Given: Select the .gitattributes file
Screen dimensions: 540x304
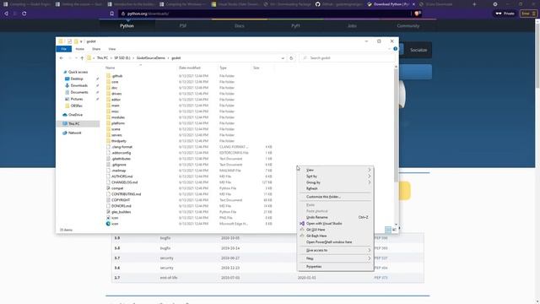Looking at the screenshot, I should [121, 159].
